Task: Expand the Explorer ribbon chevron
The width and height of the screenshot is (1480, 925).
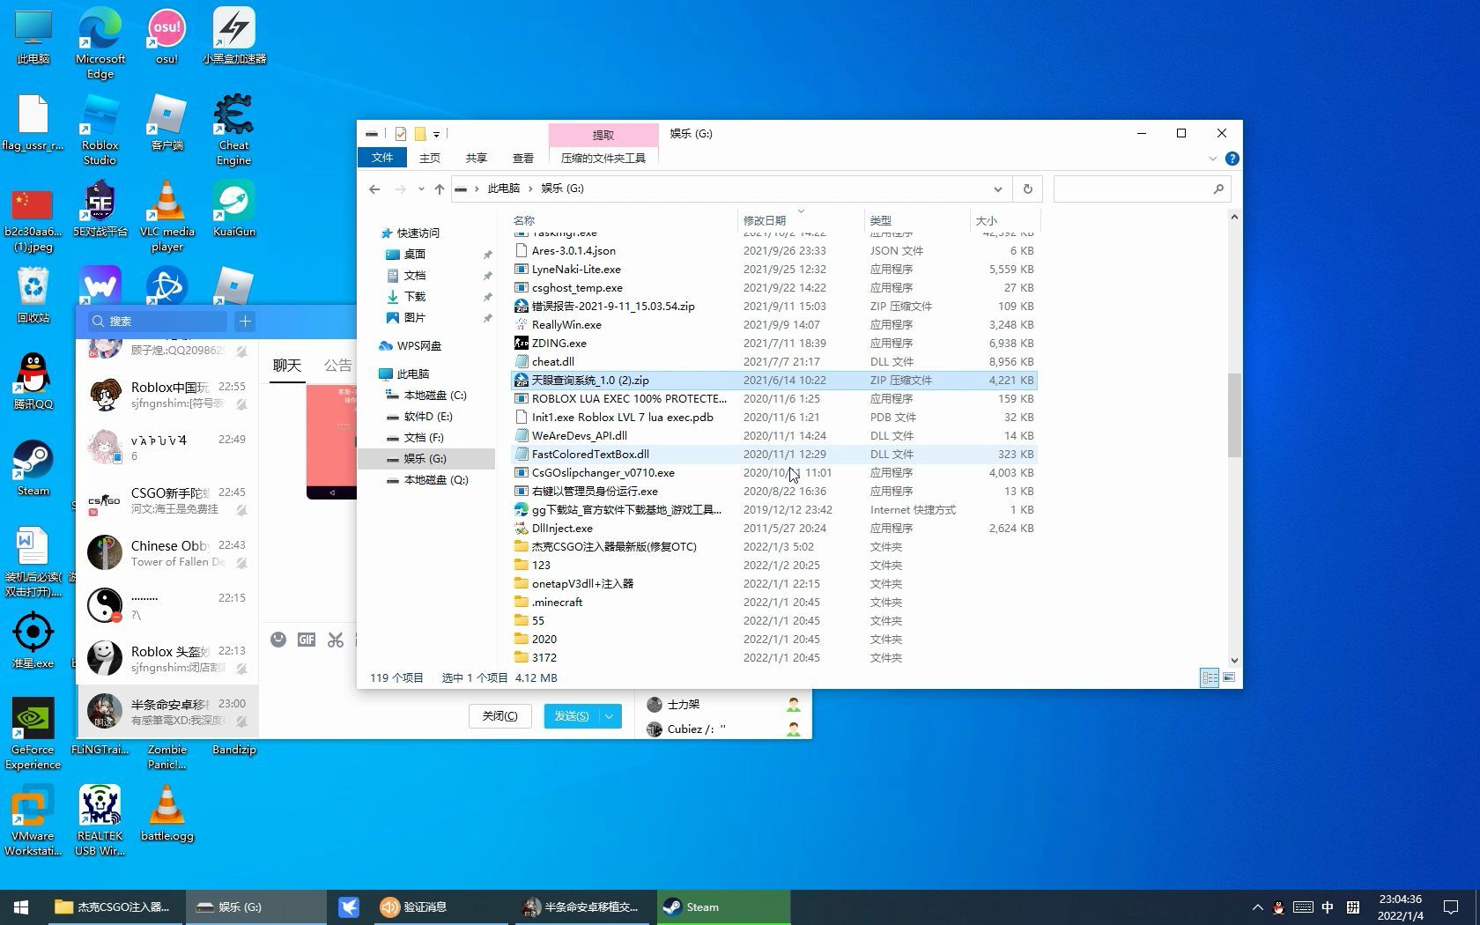Action: pos(1213,159)
